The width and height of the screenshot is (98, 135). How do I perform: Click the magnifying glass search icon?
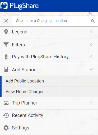(93, 21)
